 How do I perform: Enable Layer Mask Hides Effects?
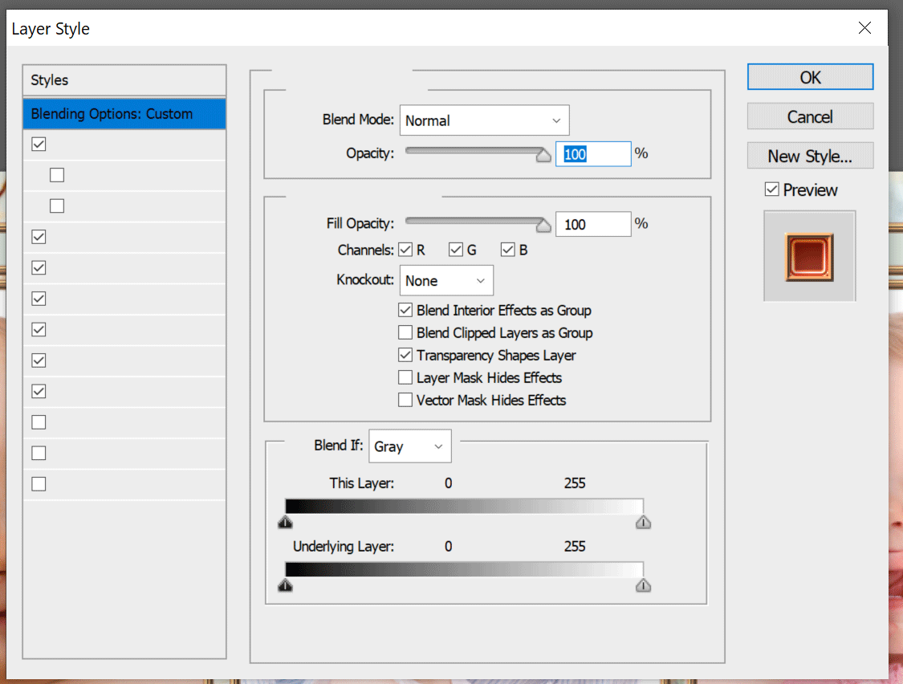pos(406,377)
